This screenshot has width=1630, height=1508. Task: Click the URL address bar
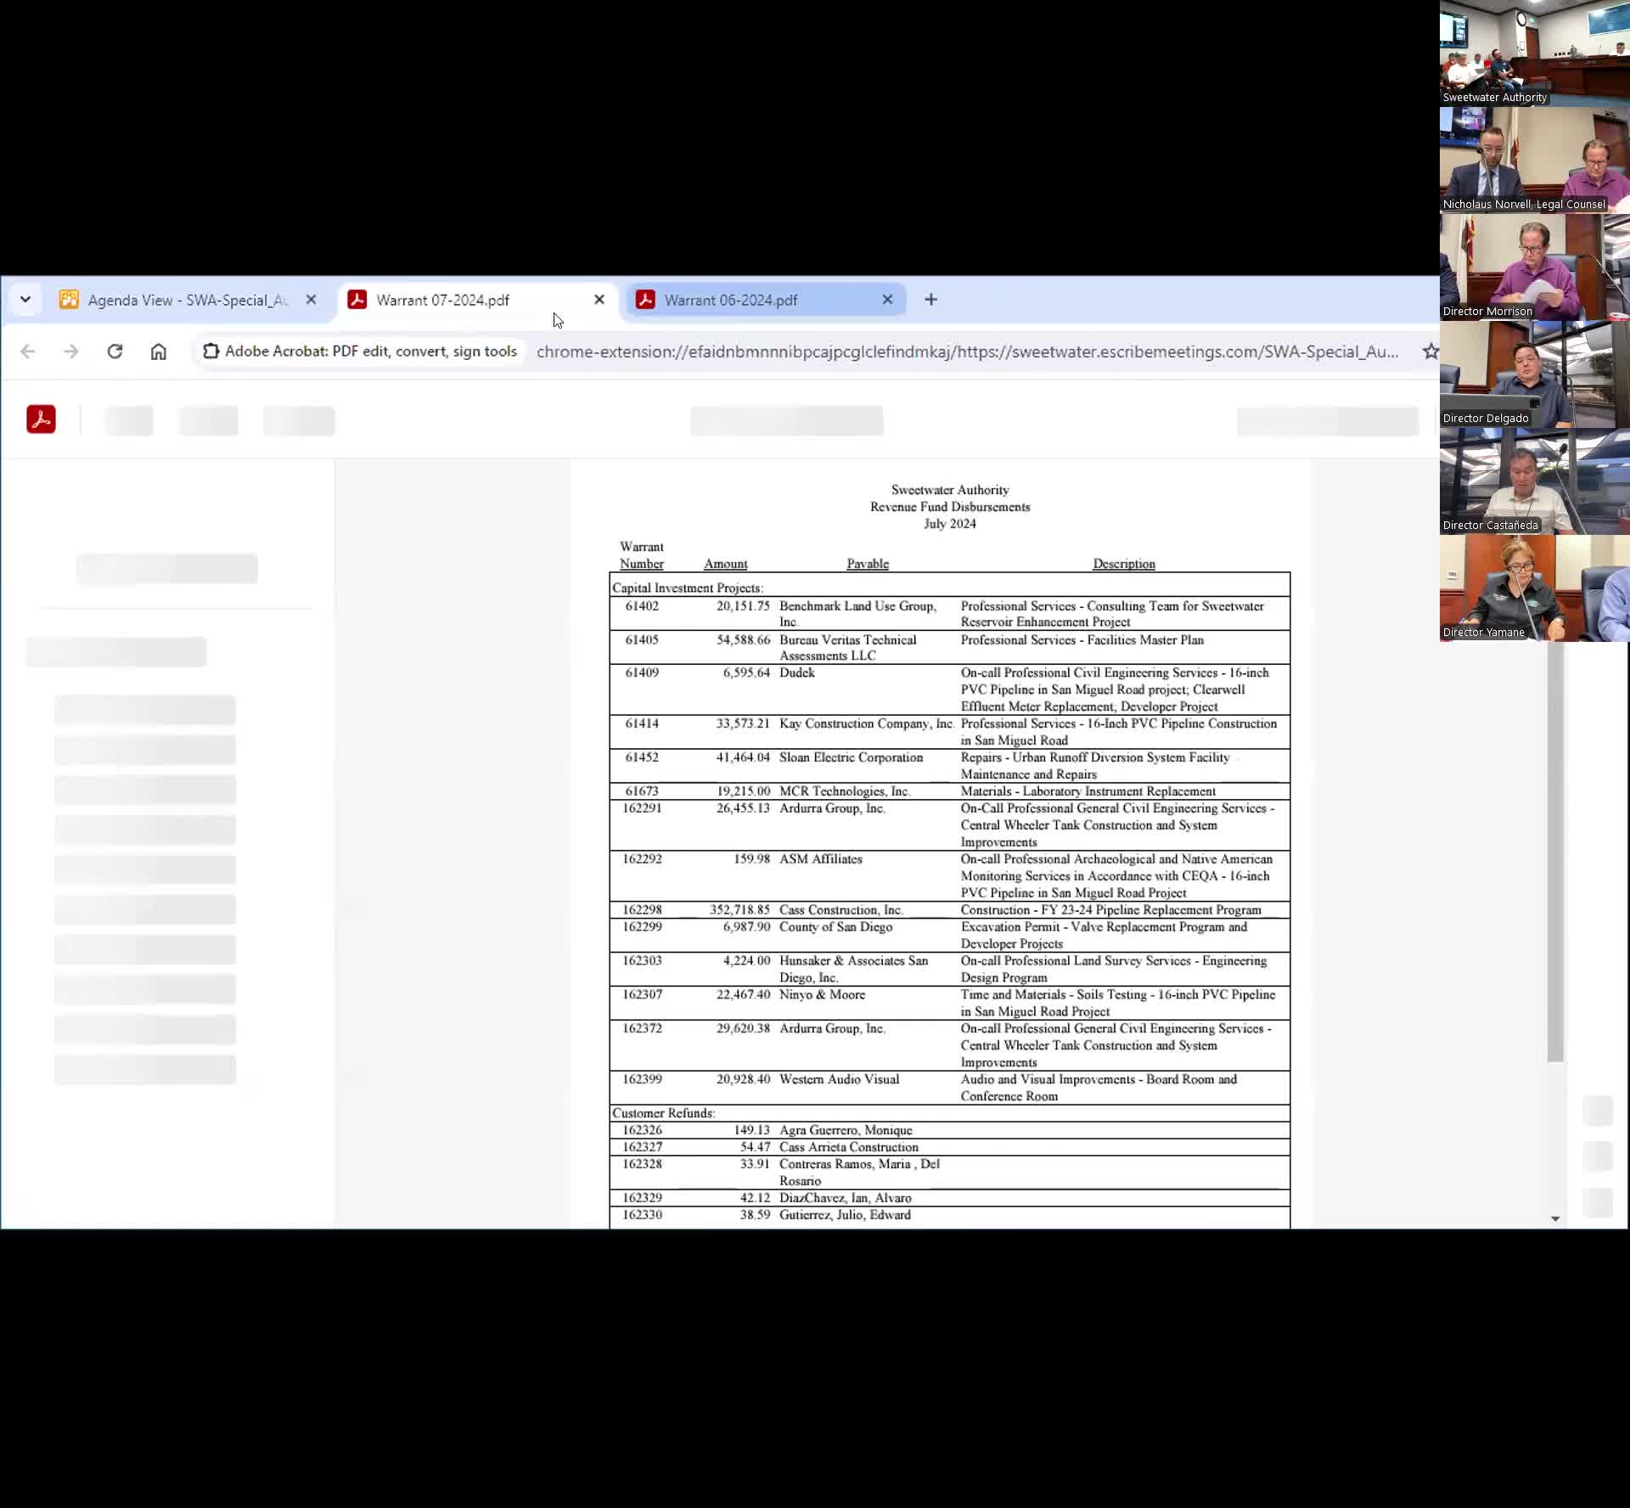click(x=968, y=352)
